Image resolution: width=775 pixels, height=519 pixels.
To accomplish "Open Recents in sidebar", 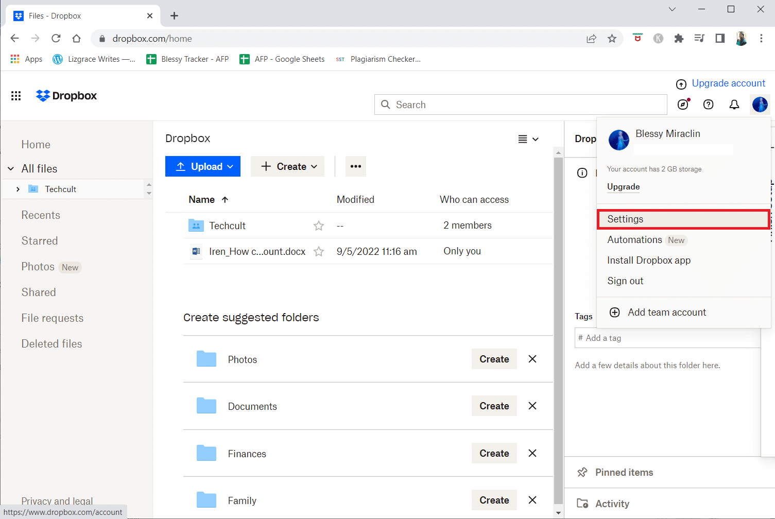I will coord(41,215).
